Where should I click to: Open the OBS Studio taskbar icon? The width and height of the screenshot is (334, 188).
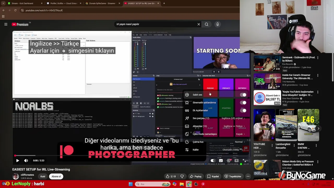point(196,184)
